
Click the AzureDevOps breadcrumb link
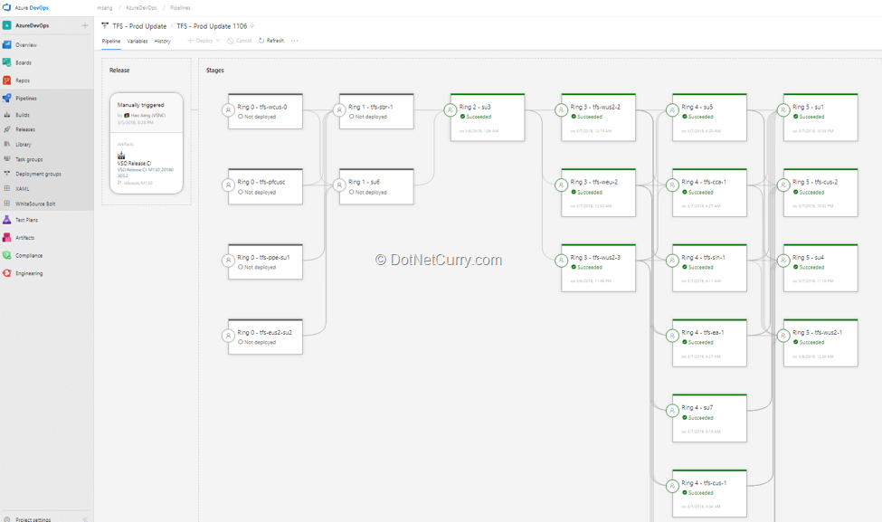pyautogui.click(x=141, y=8)
